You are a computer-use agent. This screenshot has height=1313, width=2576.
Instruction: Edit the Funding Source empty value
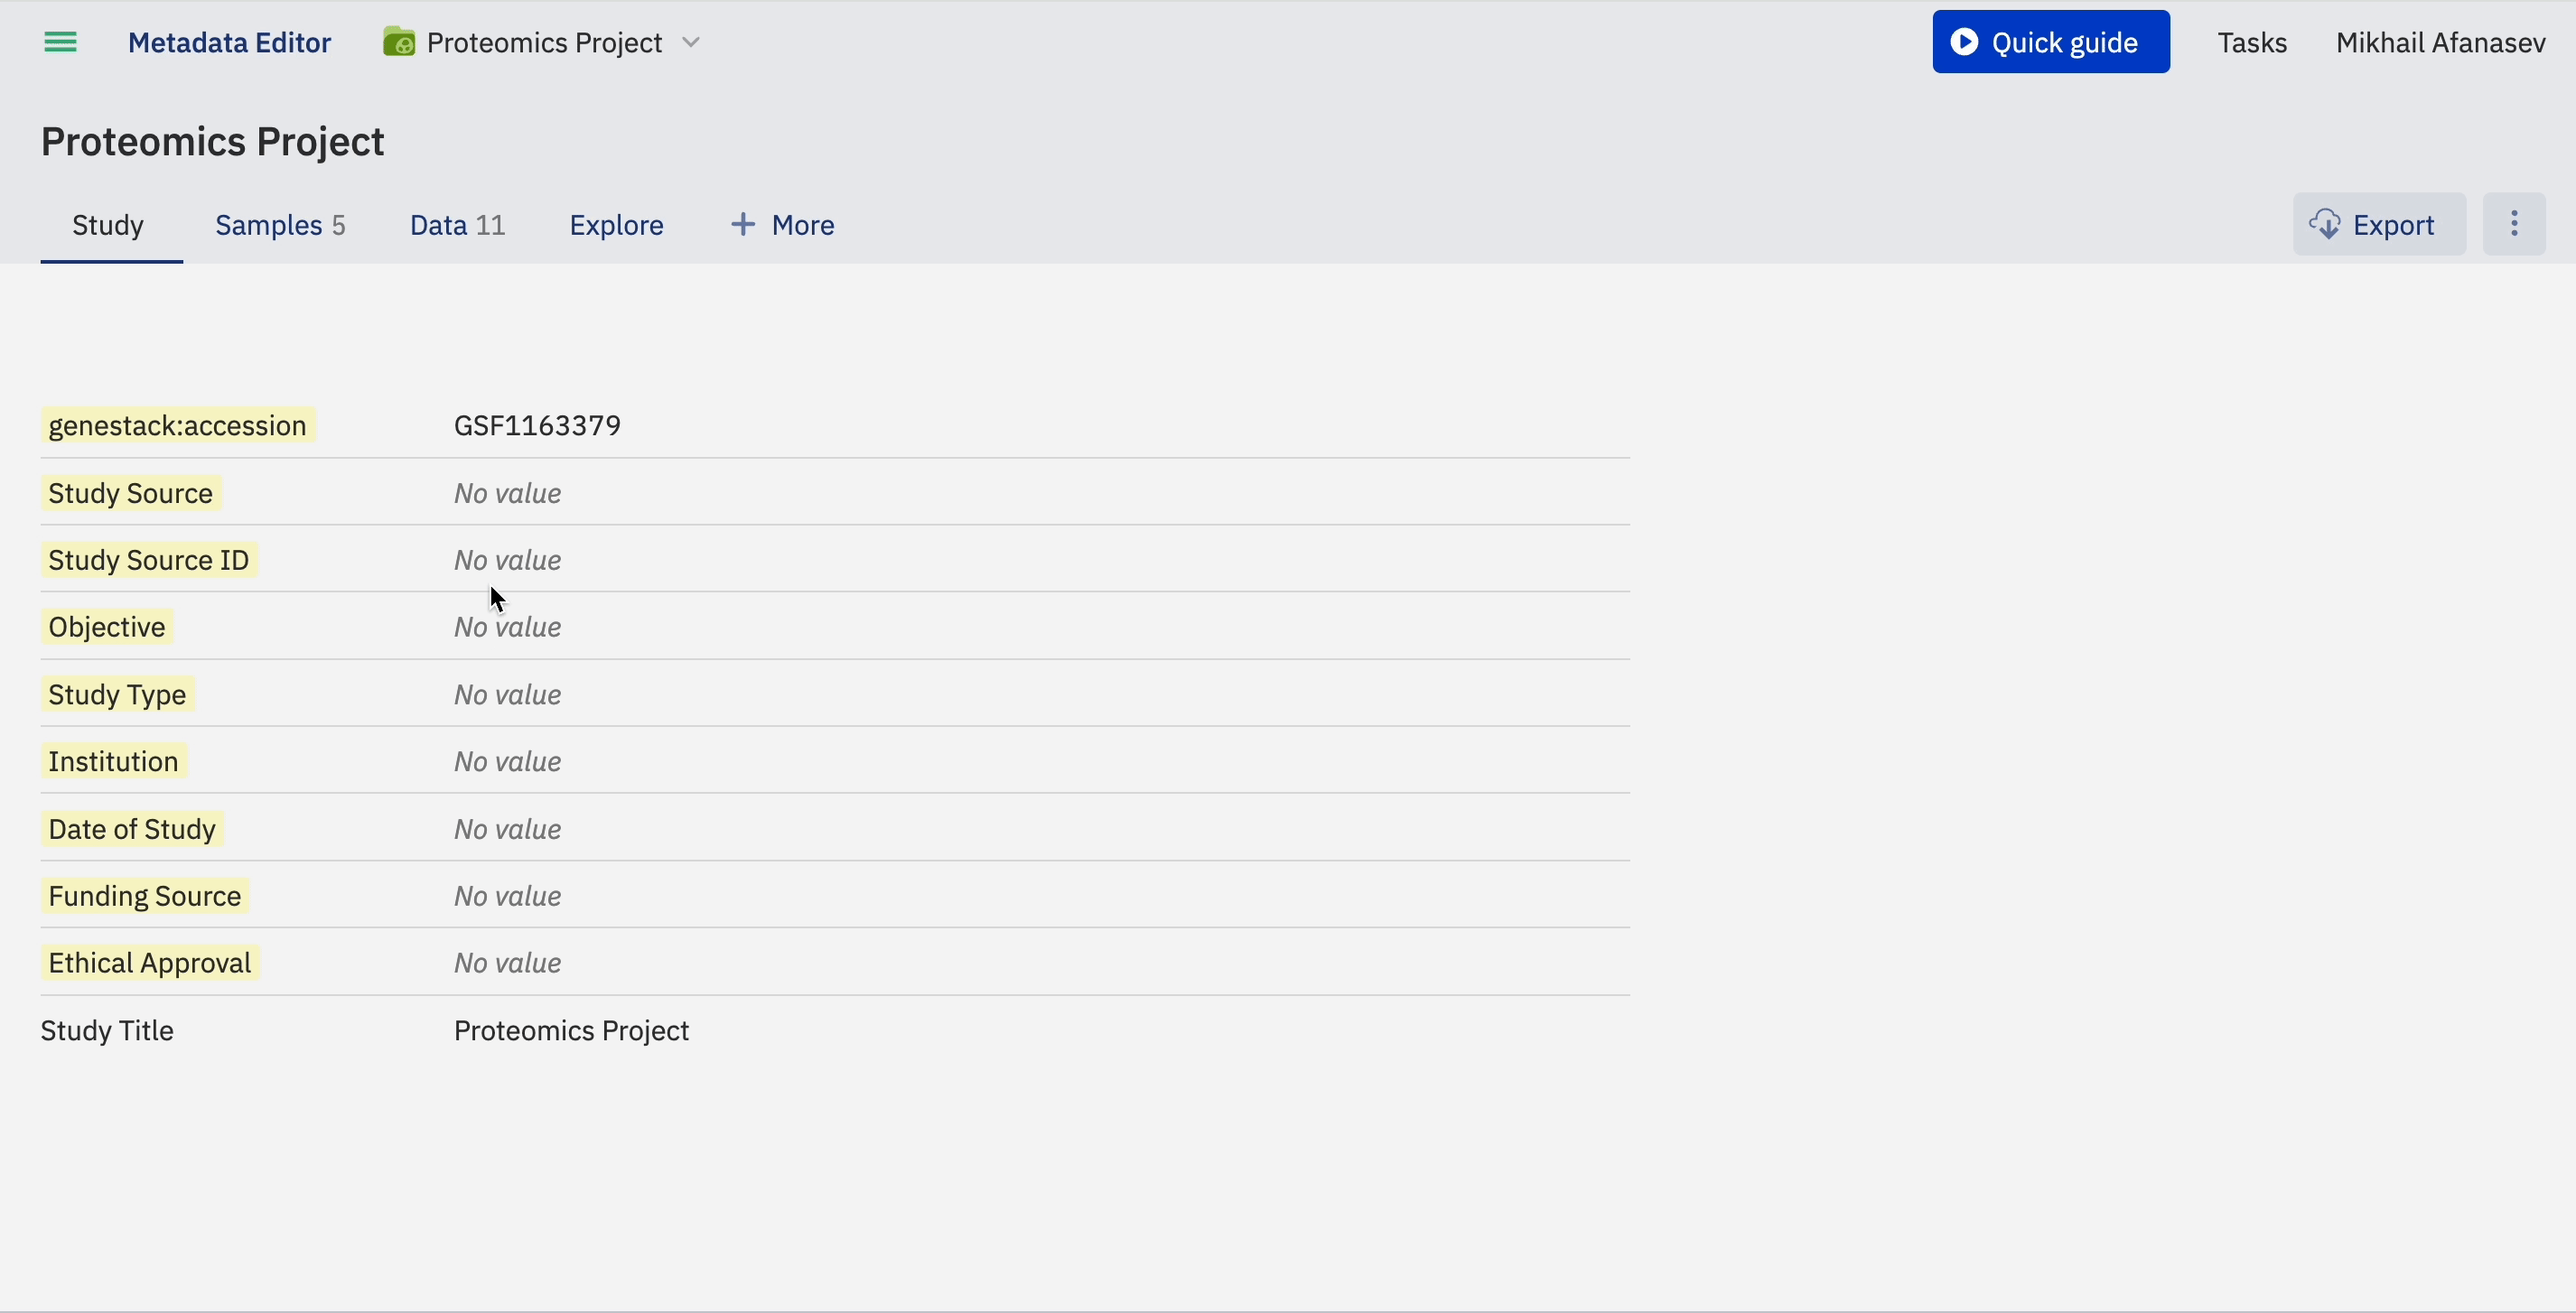(507, 896)
